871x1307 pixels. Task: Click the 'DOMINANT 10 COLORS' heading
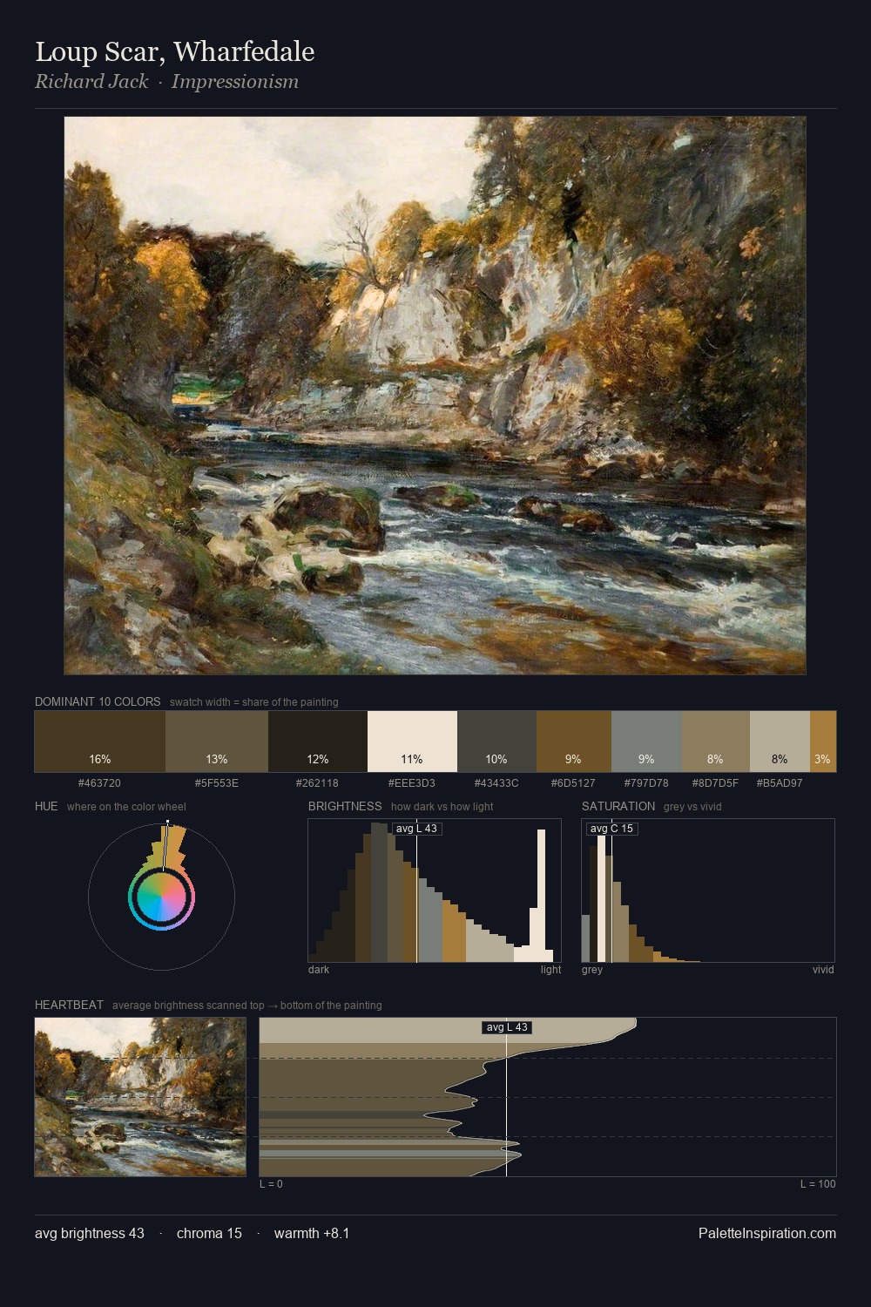98,701
